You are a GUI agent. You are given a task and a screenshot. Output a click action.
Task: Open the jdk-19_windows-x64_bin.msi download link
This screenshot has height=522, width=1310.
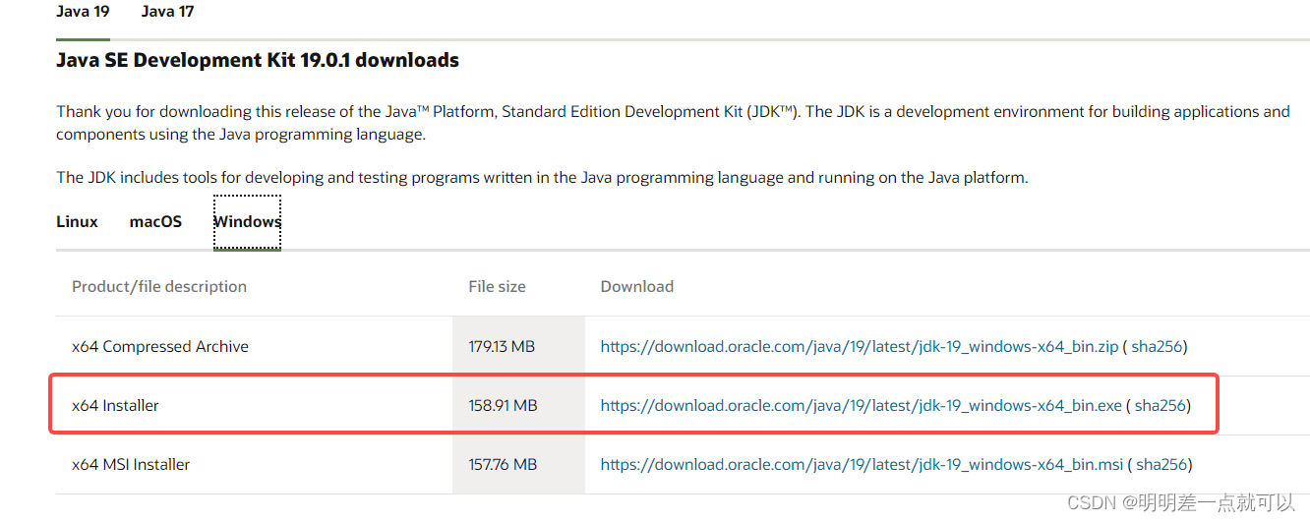point(862,464)
